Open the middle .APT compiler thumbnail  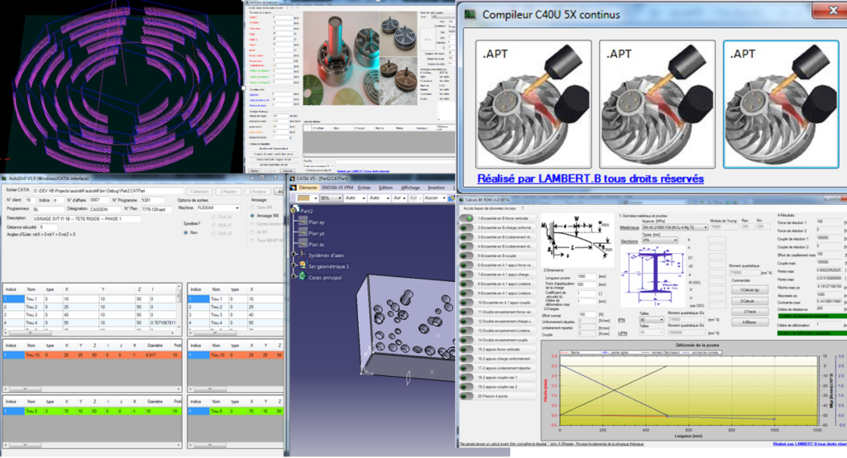coord(657,103)
